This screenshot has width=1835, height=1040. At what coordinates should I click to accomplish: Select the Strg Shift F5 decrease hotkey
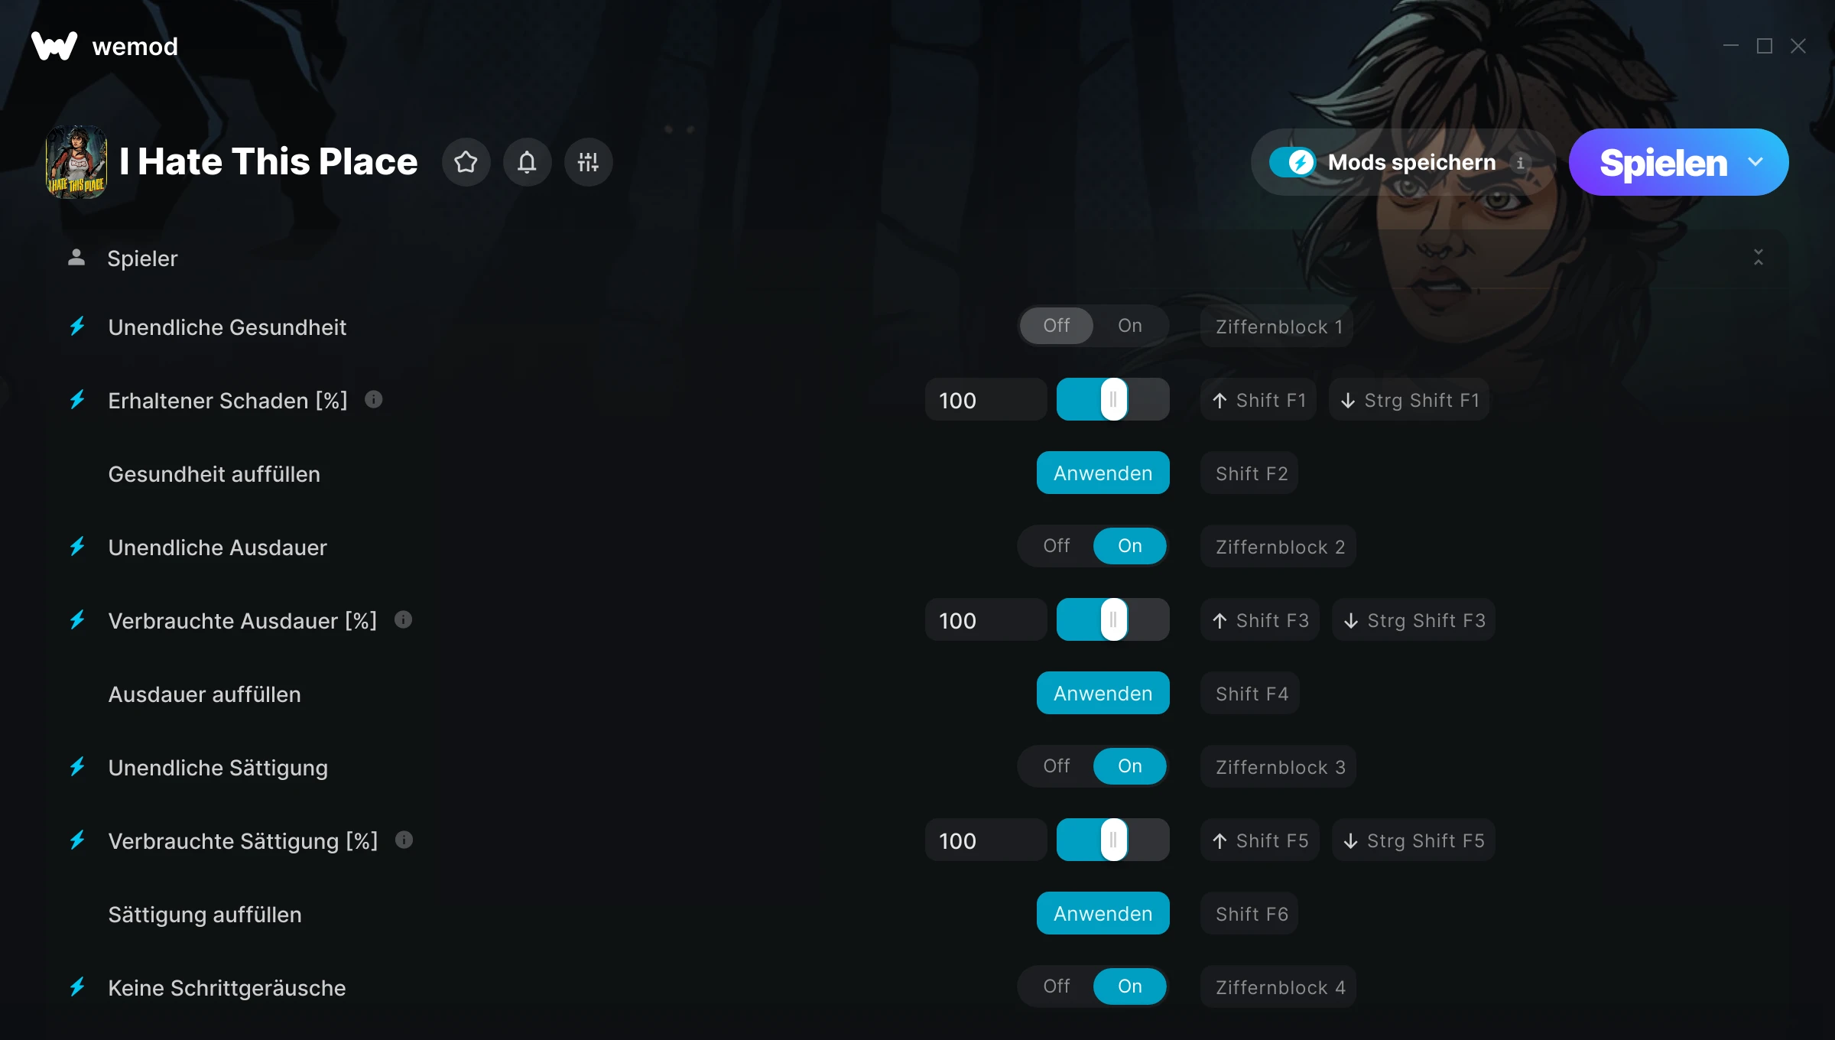1413,840
